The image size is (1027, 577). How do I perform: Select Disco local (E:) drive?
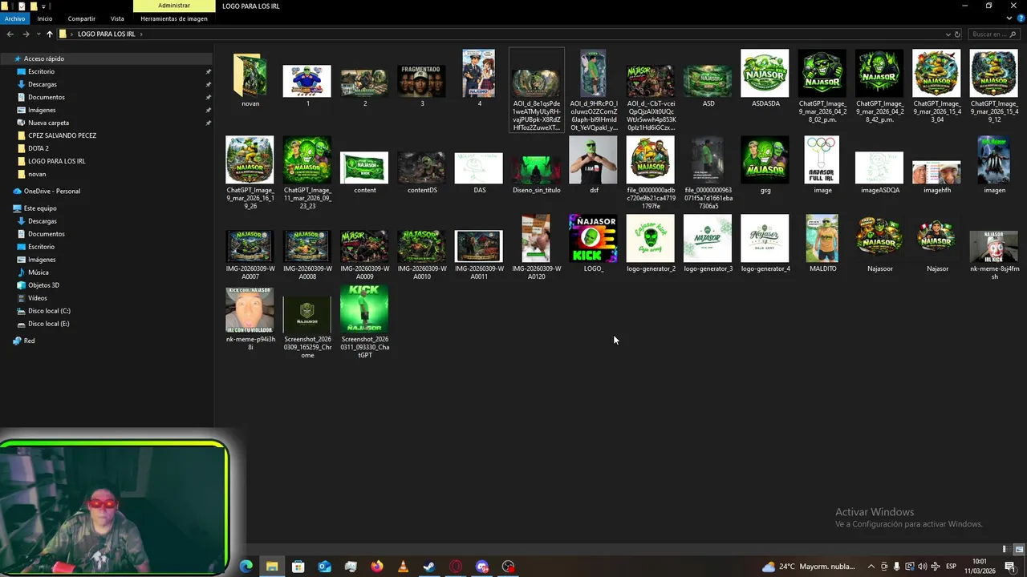tap(48, 324)
